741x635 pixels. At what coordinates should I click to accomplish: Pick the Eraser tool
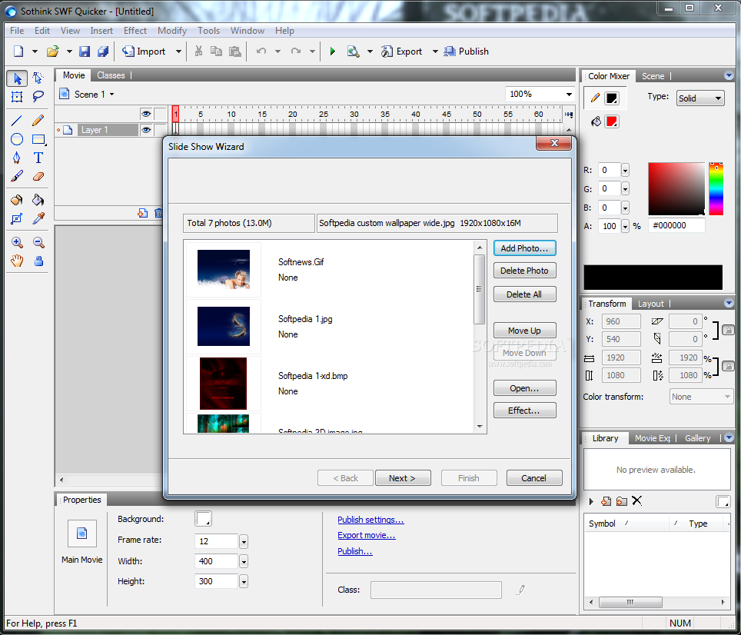pyautogui.click(x=38, y=176)
